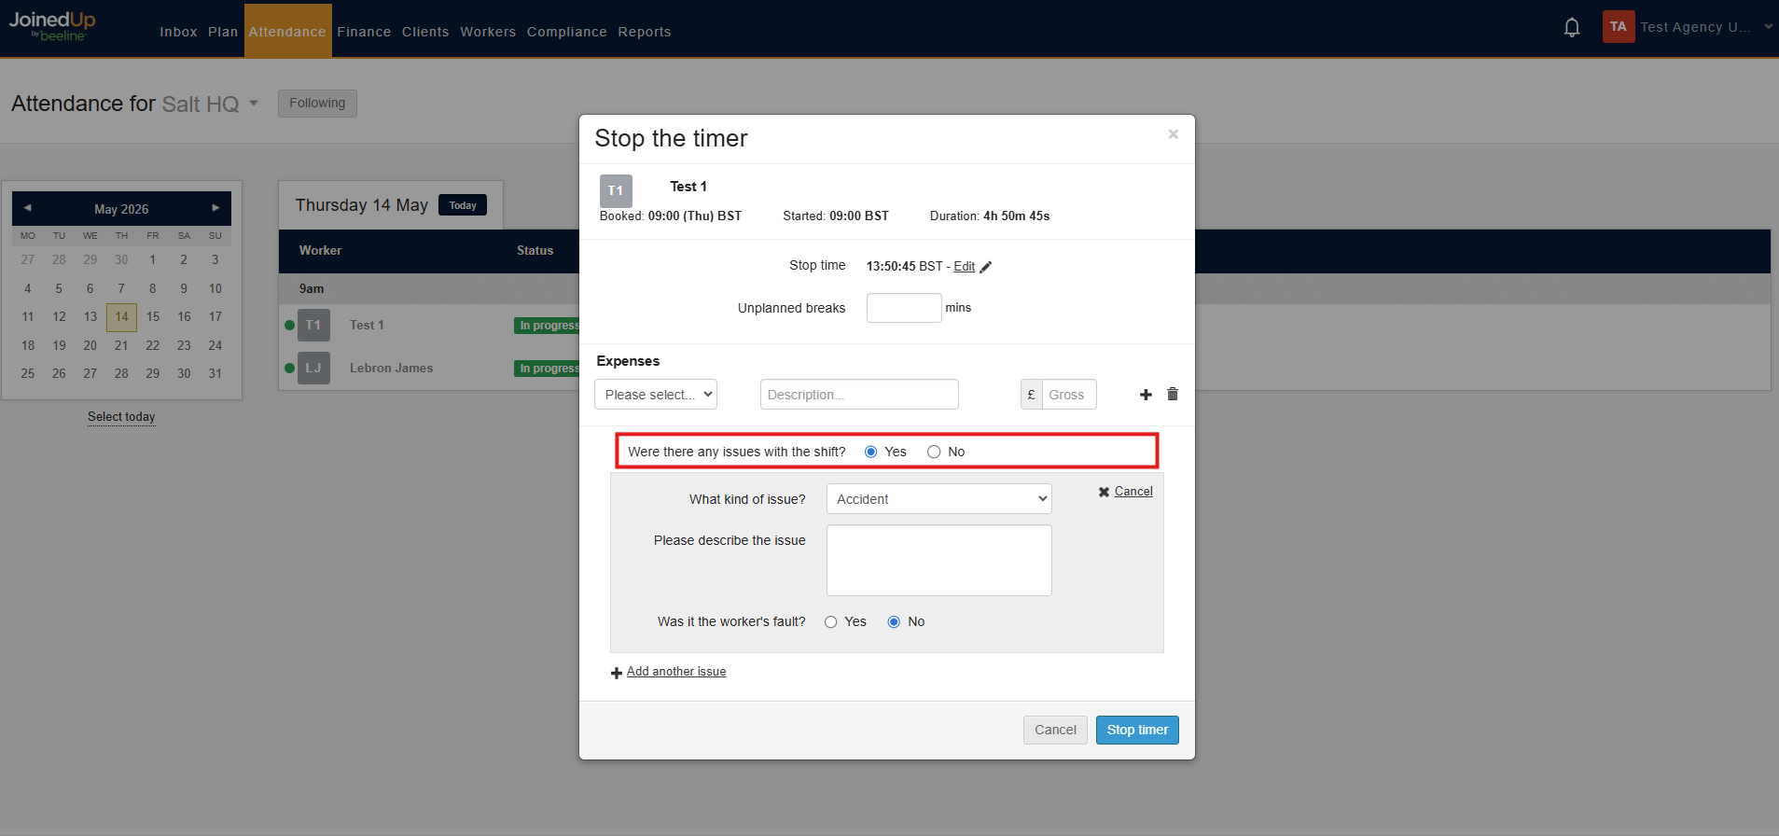Select Yes for worker's fault
The height and width of the screenshot is (836, 1779).
830,622
